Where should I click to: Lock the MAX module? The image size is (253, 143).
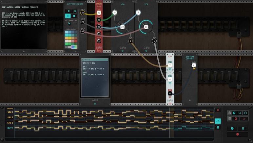click(x=168, y=101)
